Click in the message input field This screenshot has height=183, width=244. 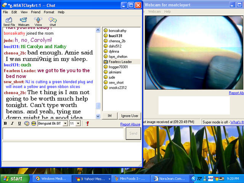[x=63, y=133]
